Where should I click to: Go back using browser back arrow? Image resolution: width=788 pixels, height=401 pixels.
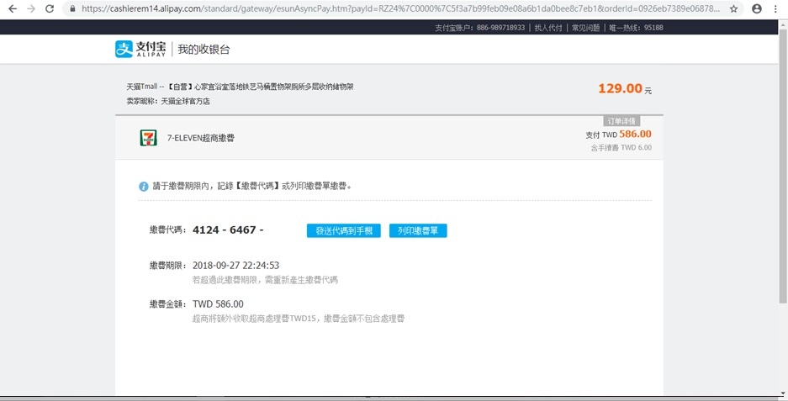click(13, 8)
